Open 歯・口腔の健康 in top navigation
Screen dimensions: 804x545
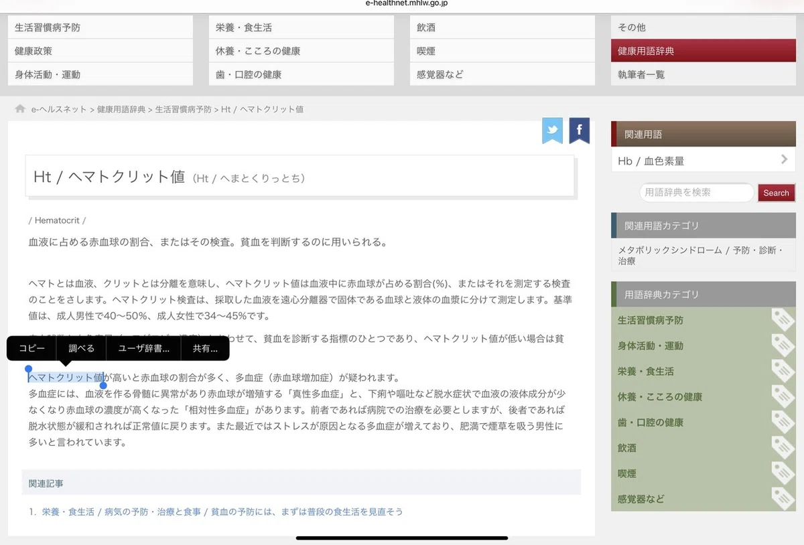click(301, 74)
